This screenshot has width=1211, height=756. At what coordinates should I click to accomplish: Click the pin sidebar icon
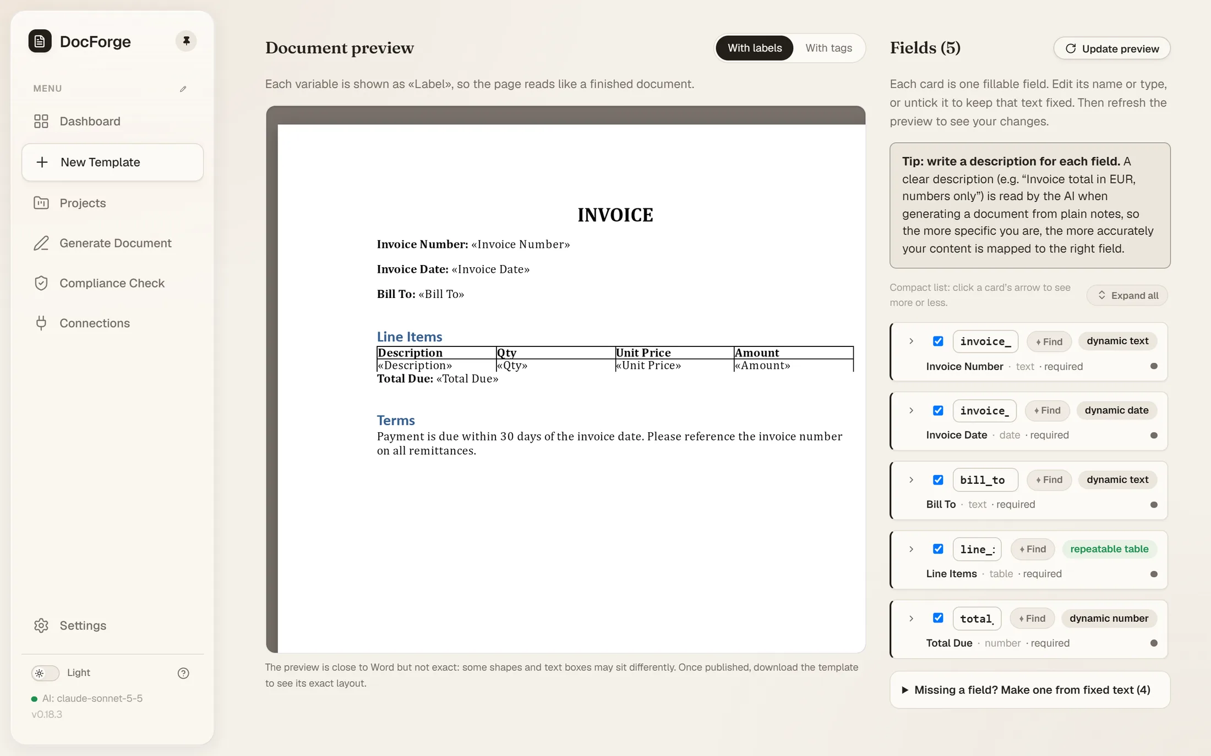(x=186, y=41)
